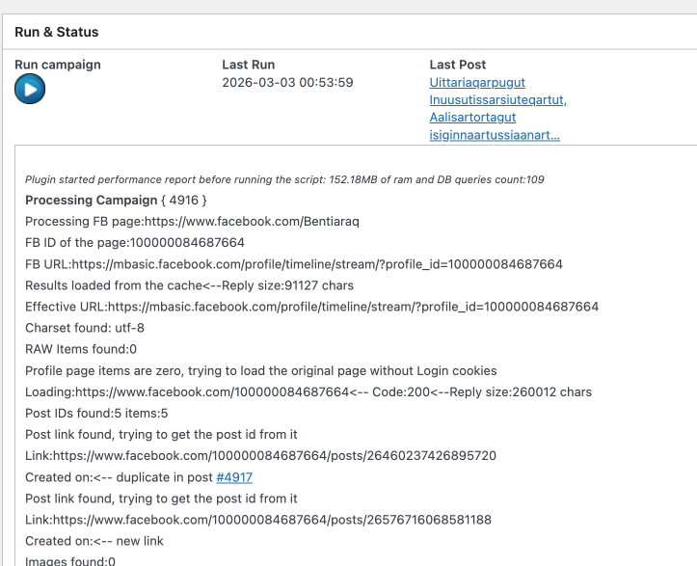Click the "Run campaign" label
The image size is (697, 566).
click(x=58, y=65)
